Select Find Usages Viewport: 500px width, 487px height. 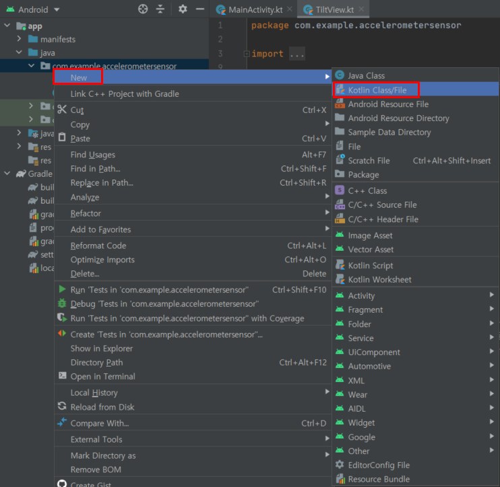(x=193, y=155)
